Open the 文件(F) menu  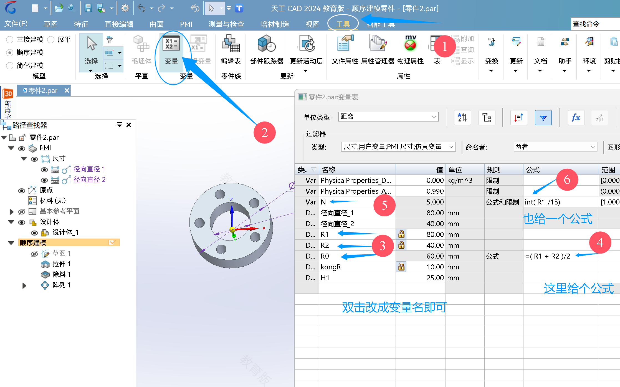(16, 24)
